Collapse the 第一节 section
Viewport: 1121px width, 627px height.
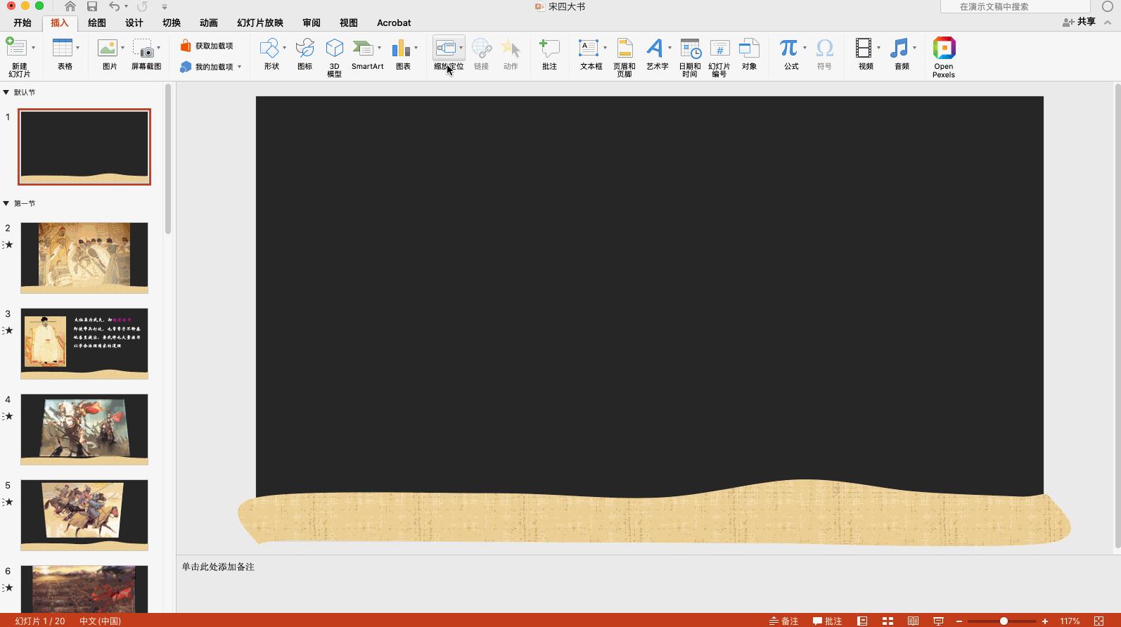click(x=6, y=203)
